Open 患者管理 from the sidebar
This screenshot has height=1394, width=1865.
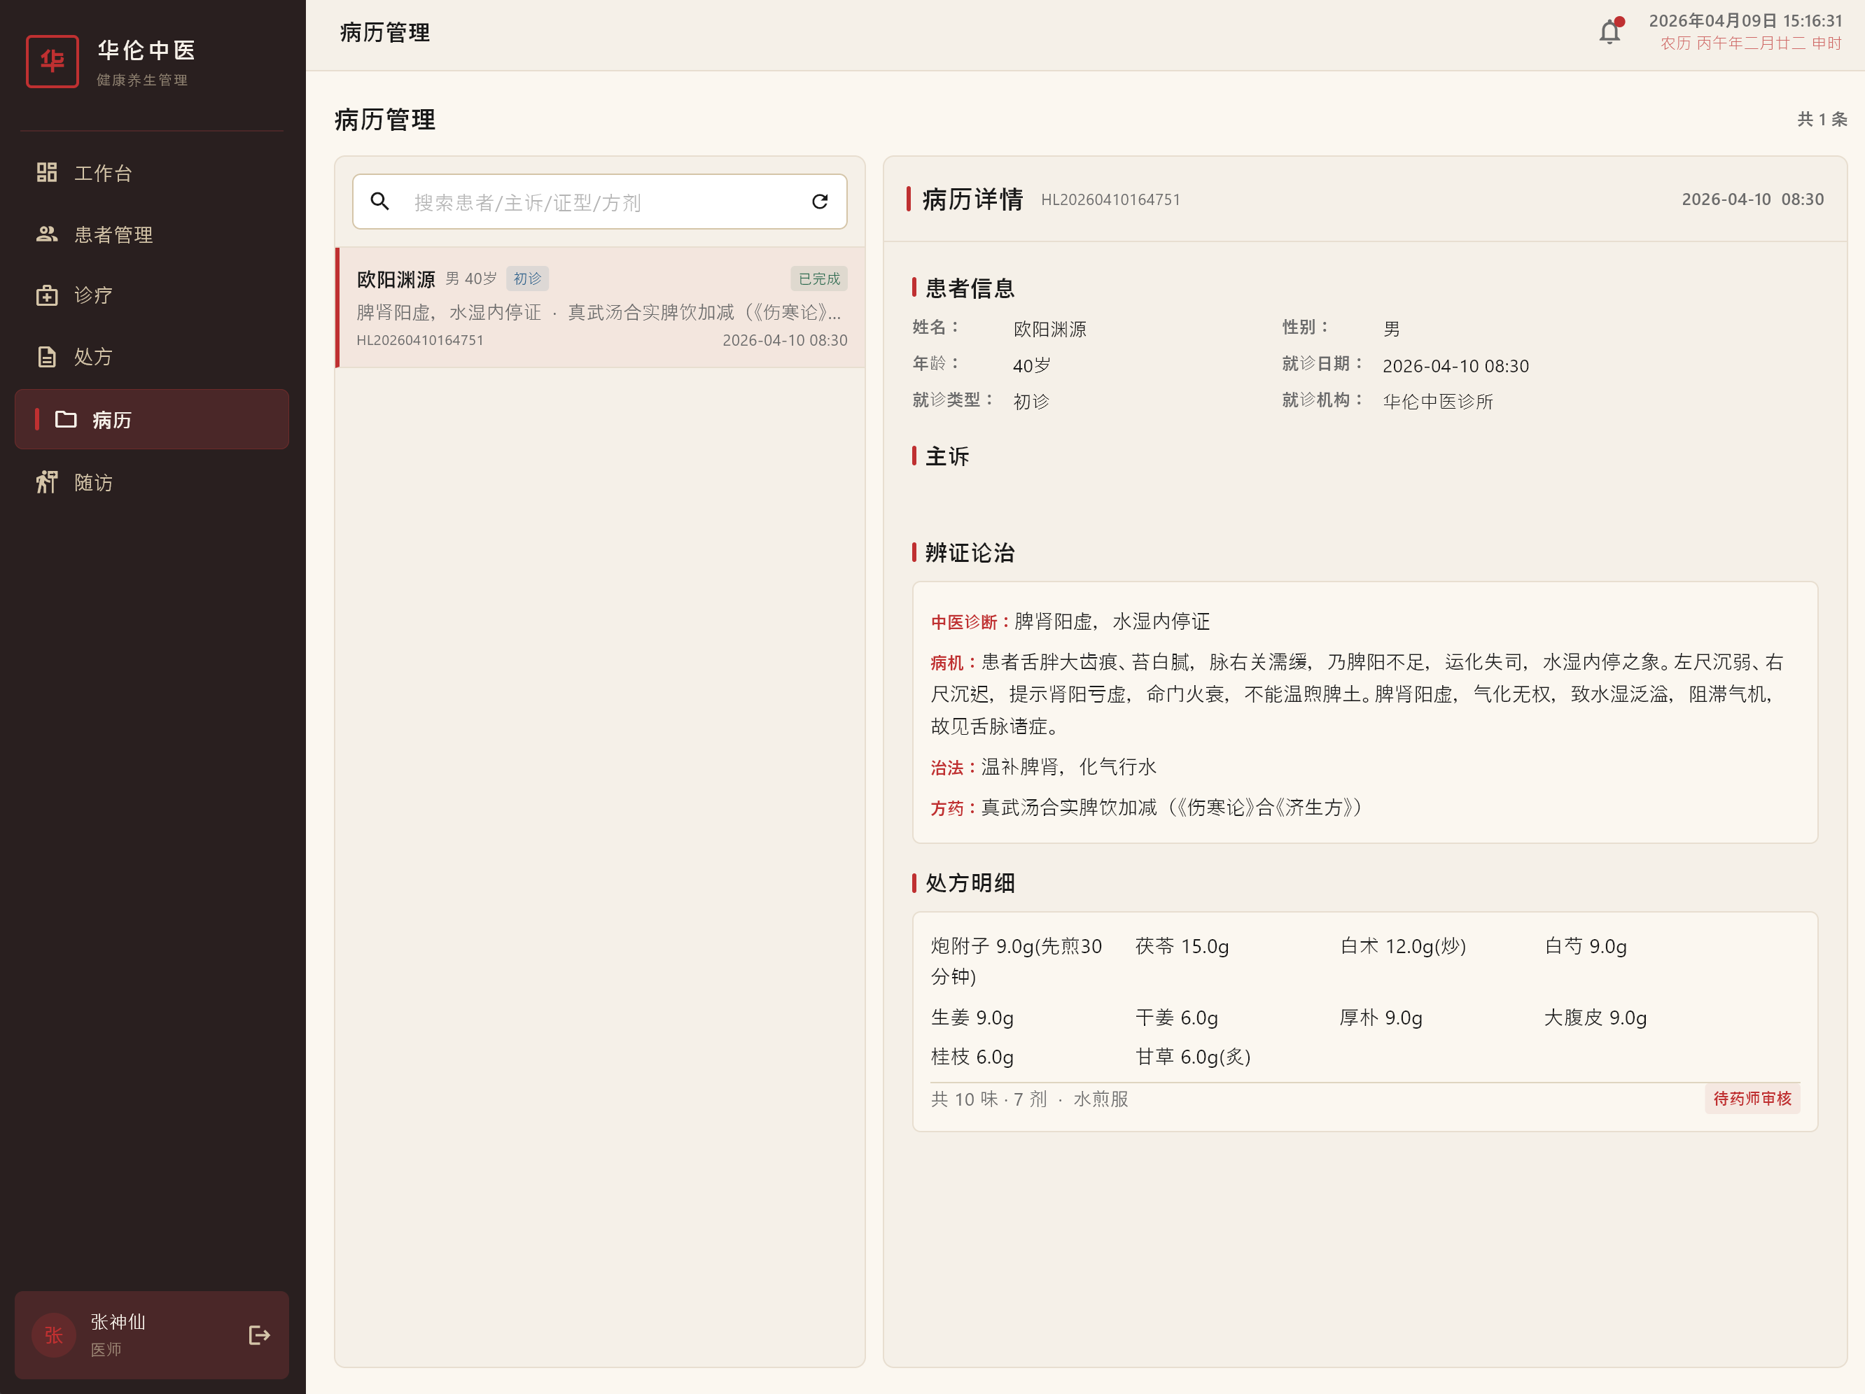pyautogui.click(x=114, y=234)
